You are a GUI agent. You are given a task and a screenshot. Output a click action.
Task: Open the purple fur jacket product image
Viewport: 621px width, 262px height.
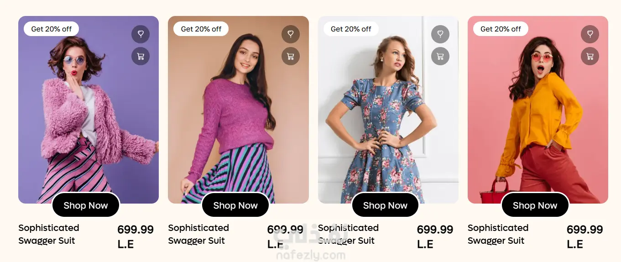pyautogui.click(x=89, y=119)
